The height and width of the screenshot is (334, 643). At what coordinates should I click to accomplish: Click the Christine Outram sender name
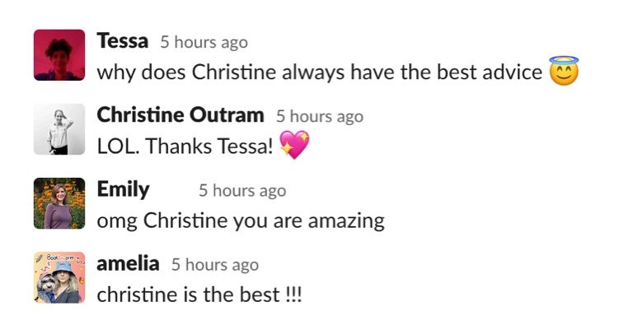180,114
